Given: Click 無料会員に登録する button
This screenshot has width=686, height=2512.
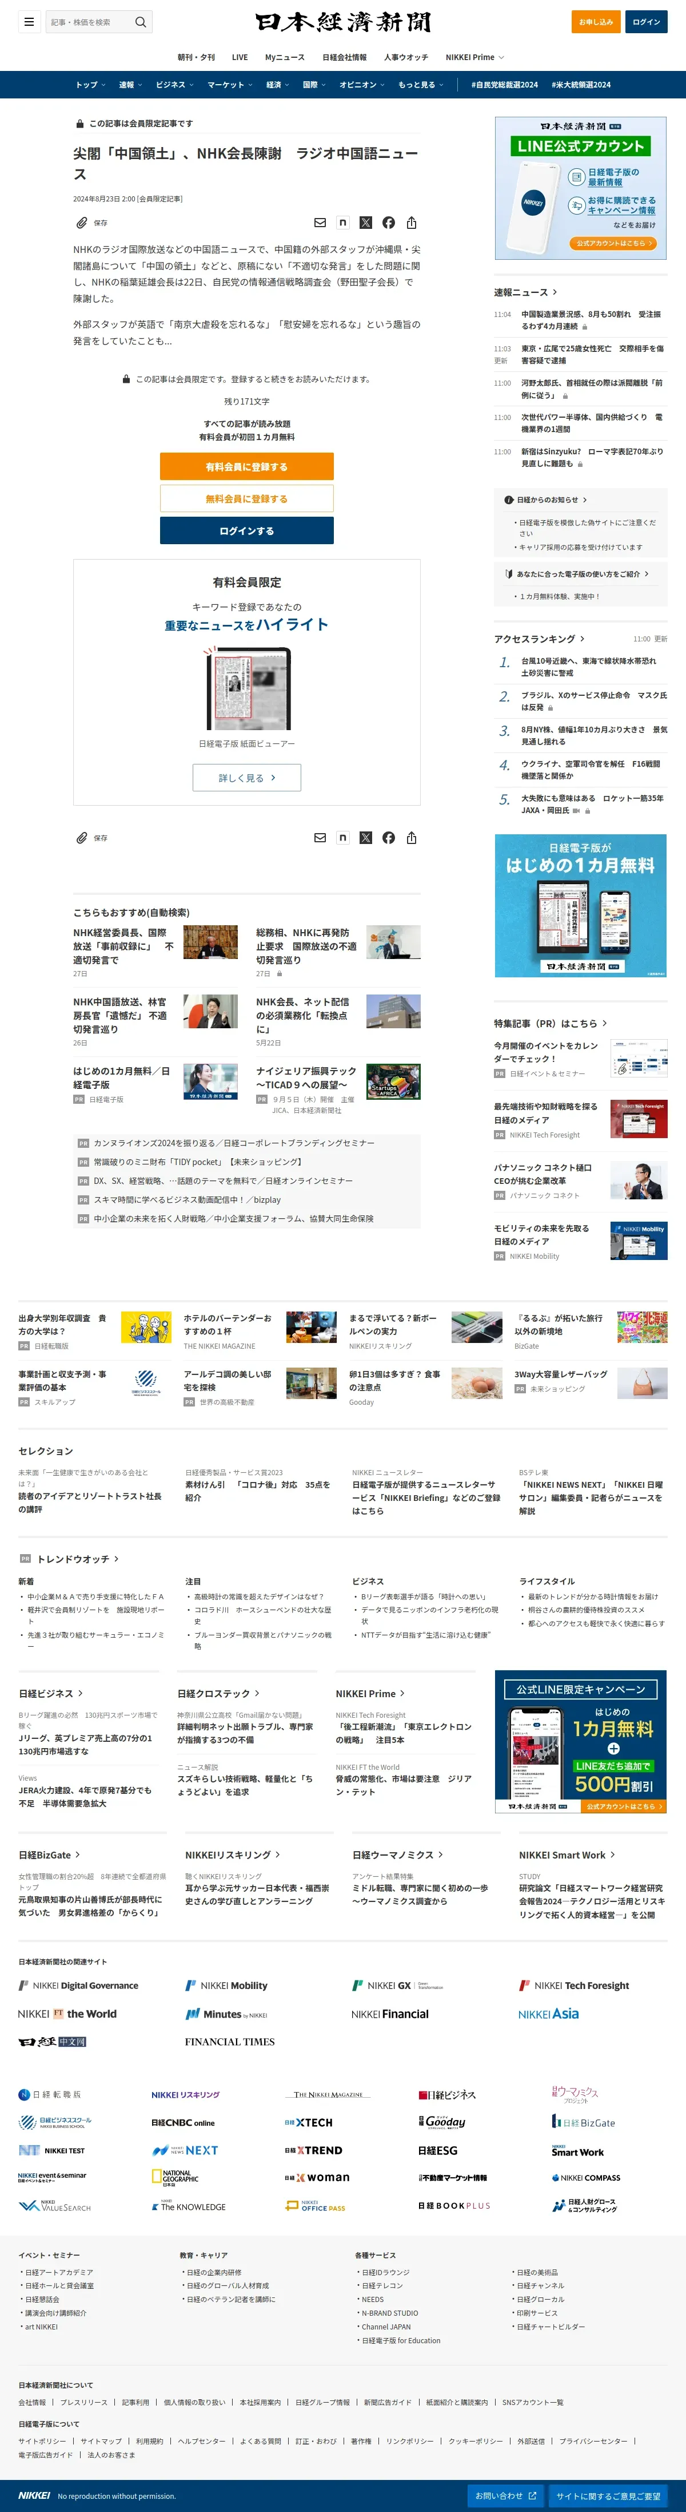Looking at the screenshot, I should [246, 498].
